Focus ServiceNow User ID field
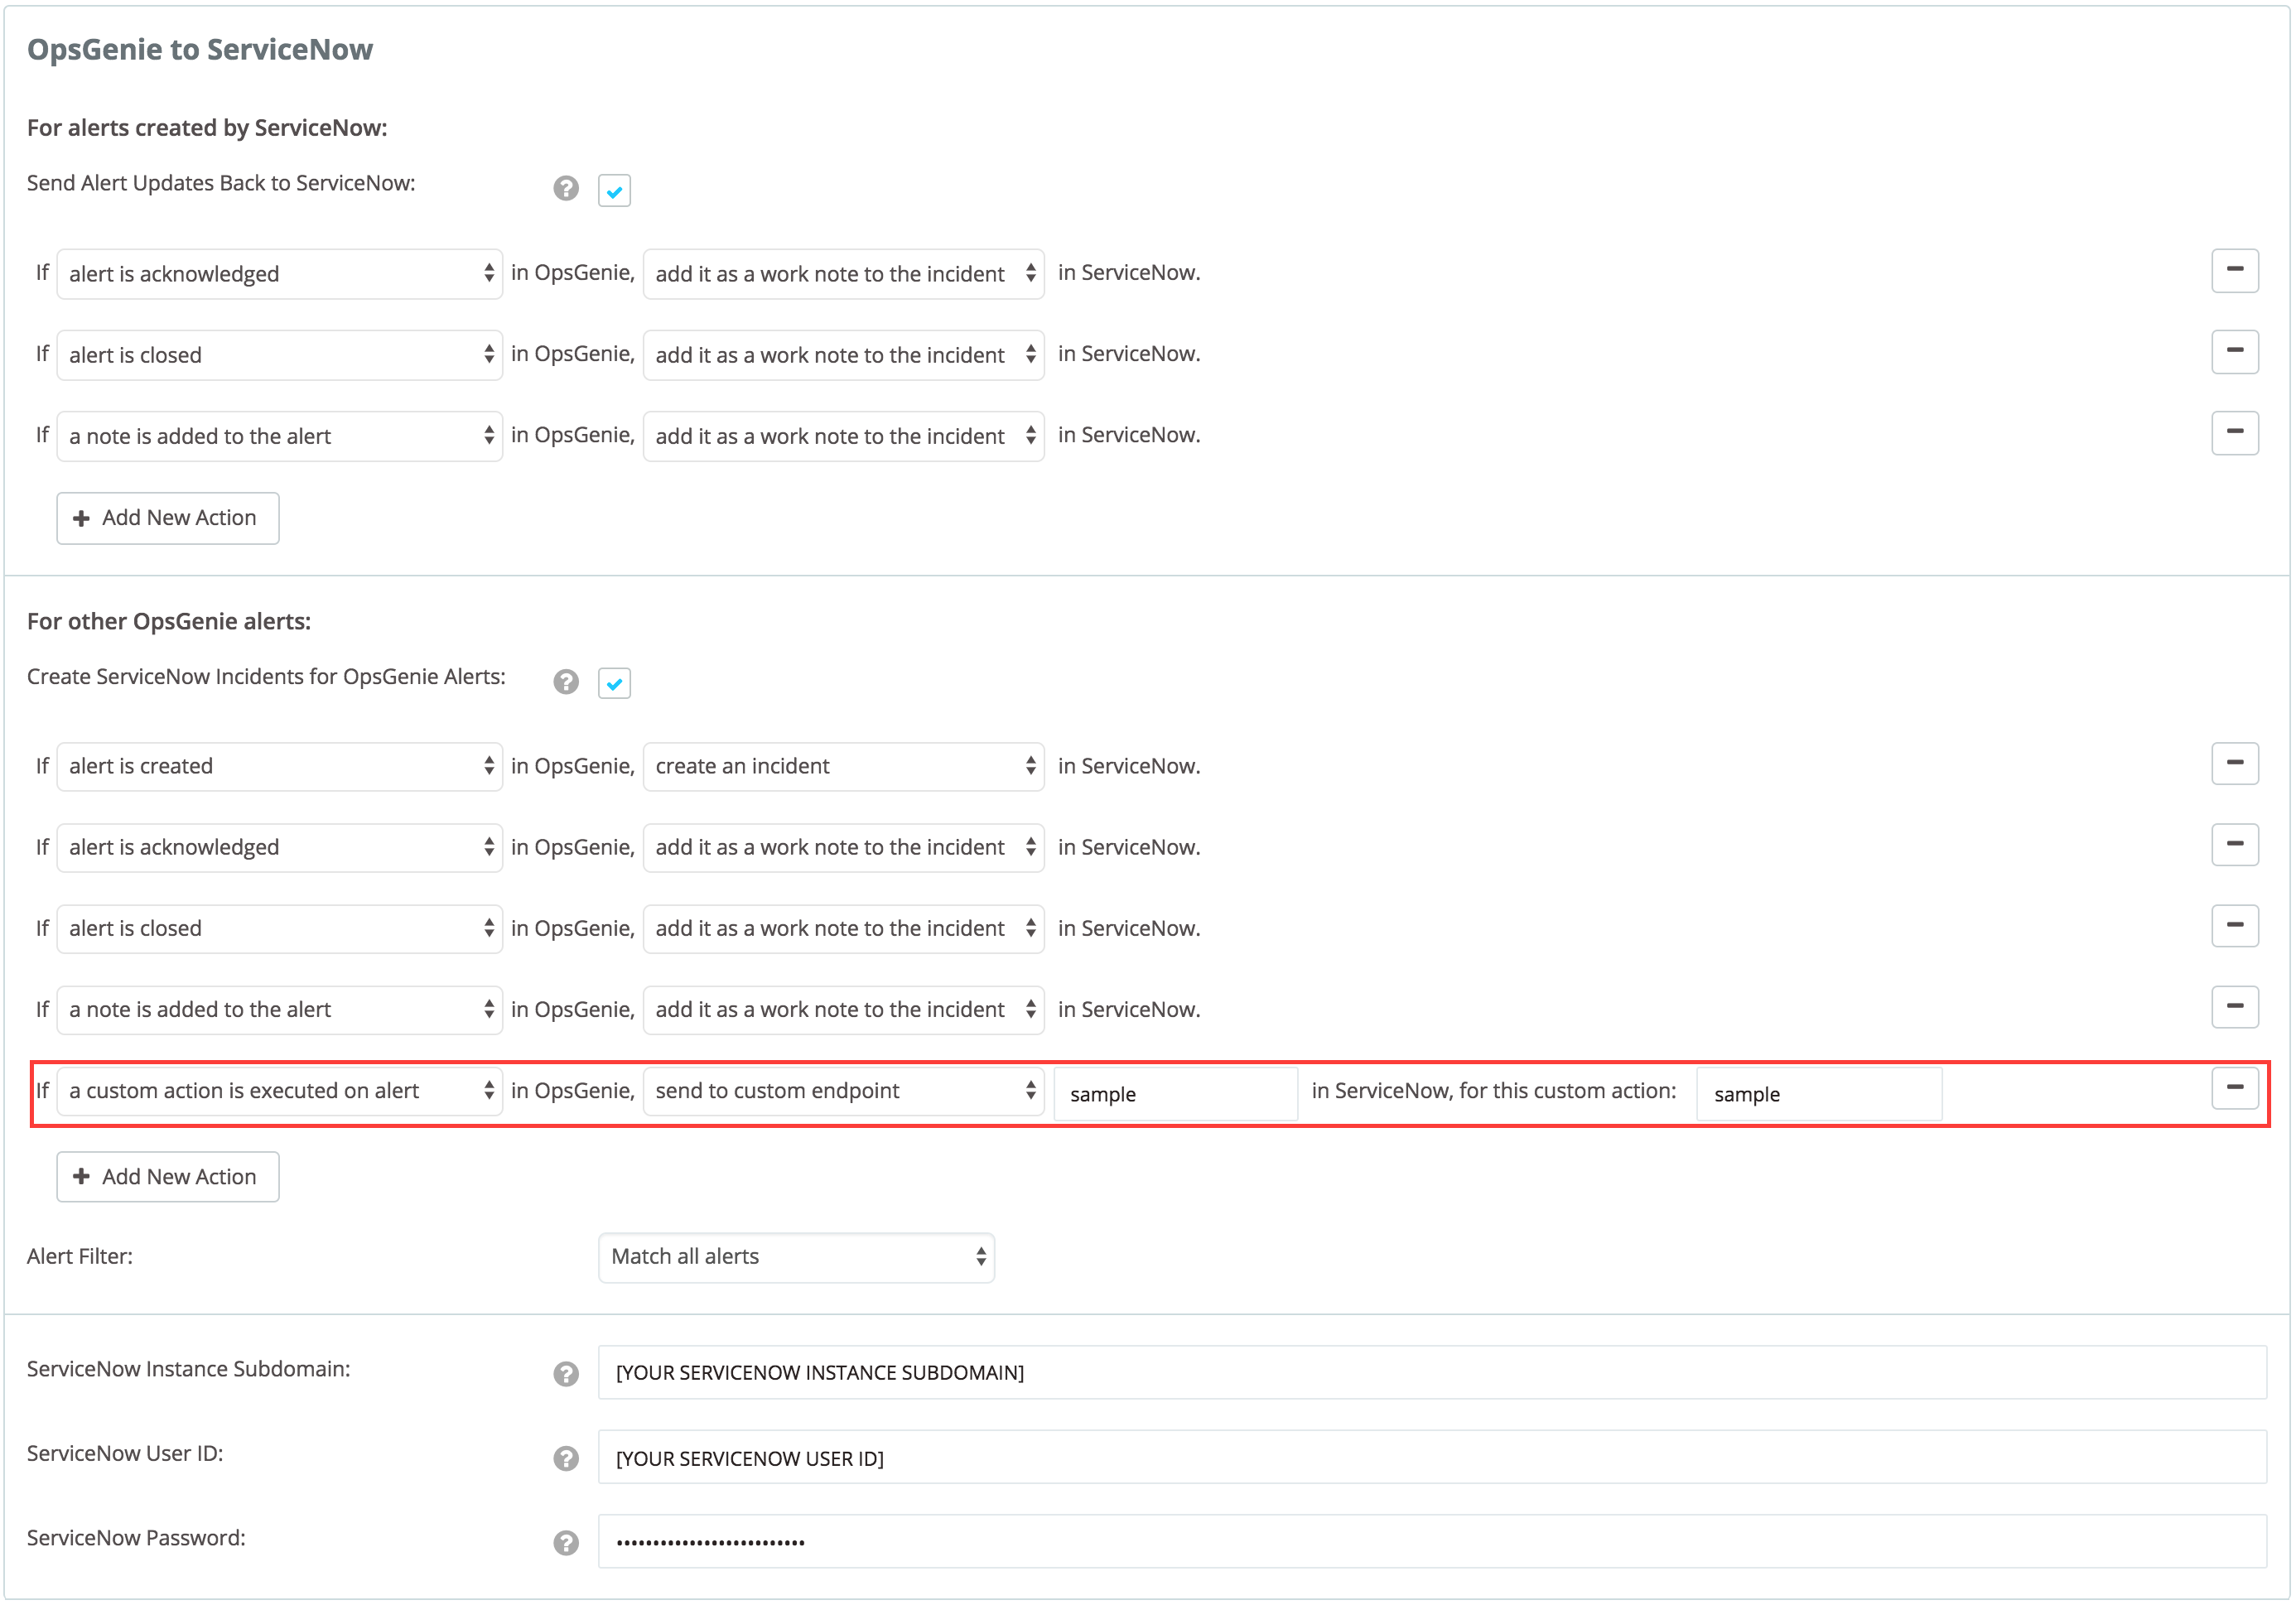Image resolution: width=2296 pixels, height=1605 pixels. pos(1432,1458)
